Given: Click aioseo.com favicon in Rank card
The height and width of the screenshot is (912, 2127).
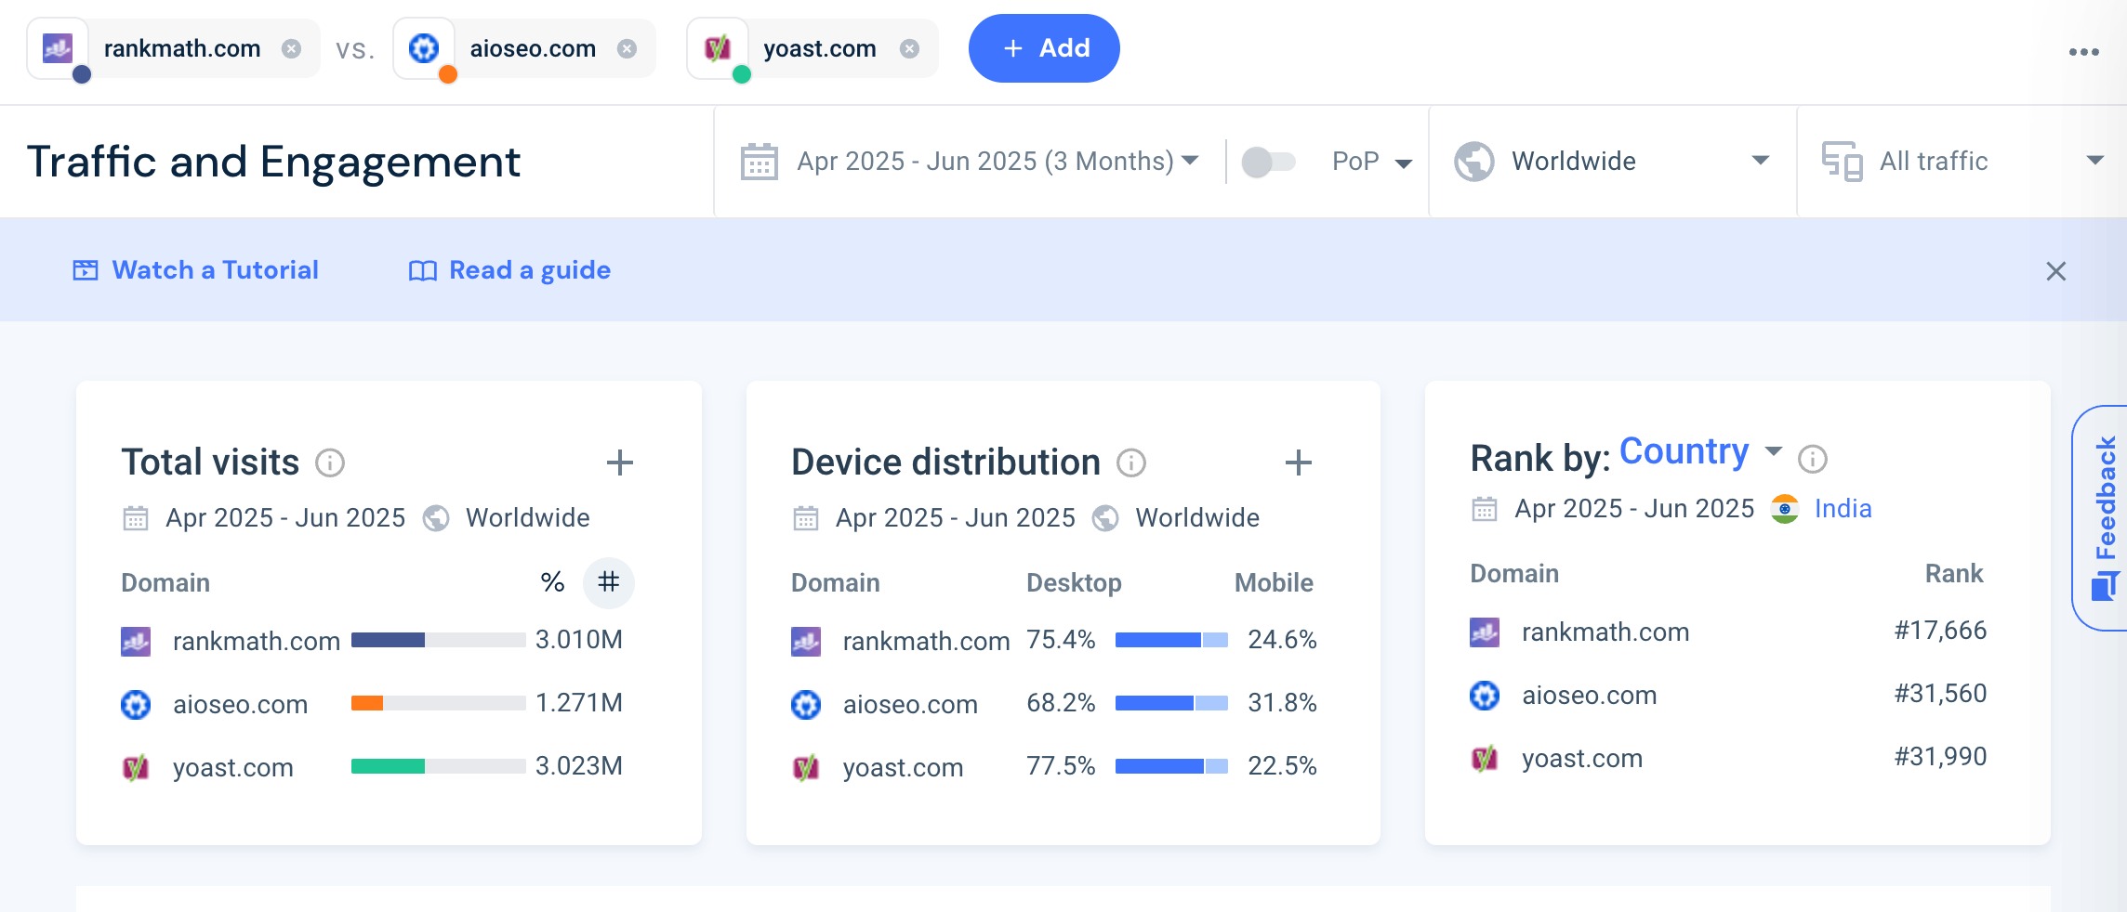Looking at the screenshot, I should 1485,695.
